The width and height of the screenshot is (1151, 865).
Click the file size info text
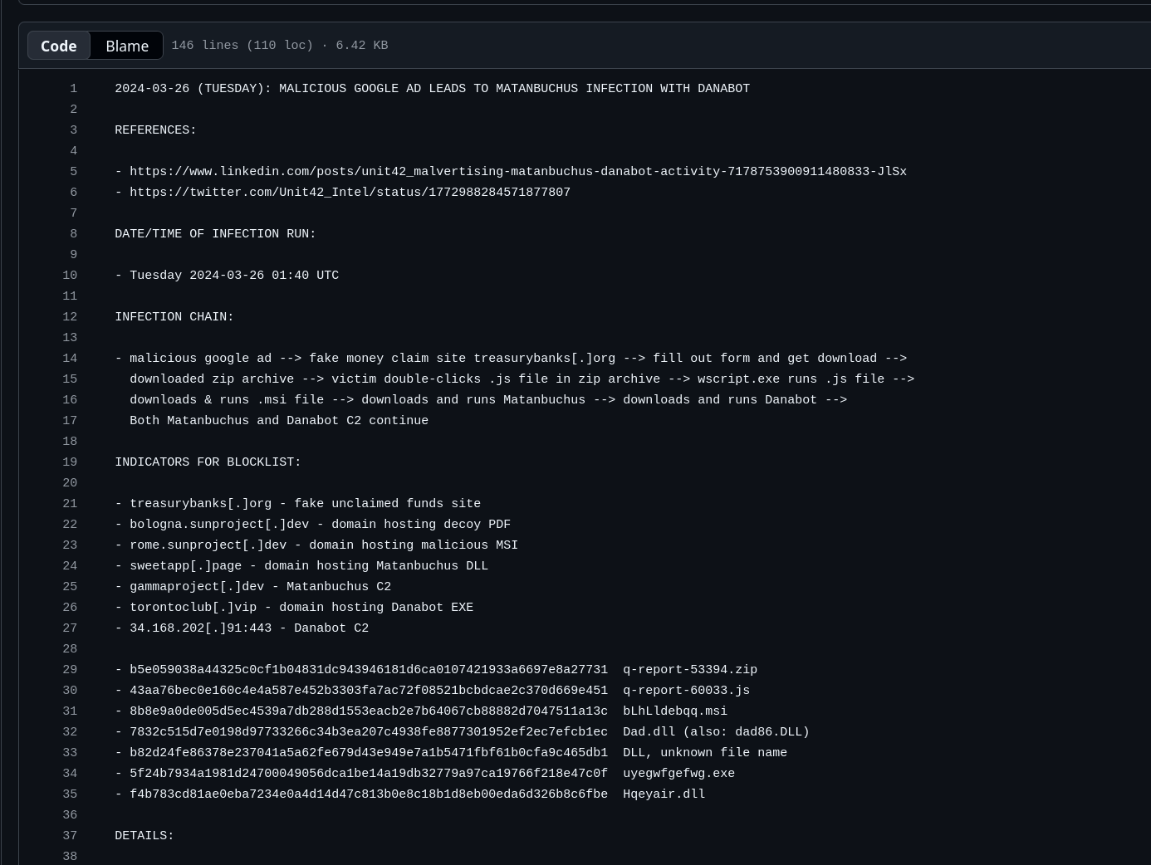click(x=279, y=46)
